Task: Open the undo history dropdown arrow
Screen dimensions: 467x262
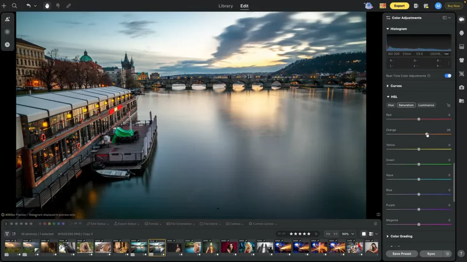Action: pyautogui.click(x=35, y=6)
